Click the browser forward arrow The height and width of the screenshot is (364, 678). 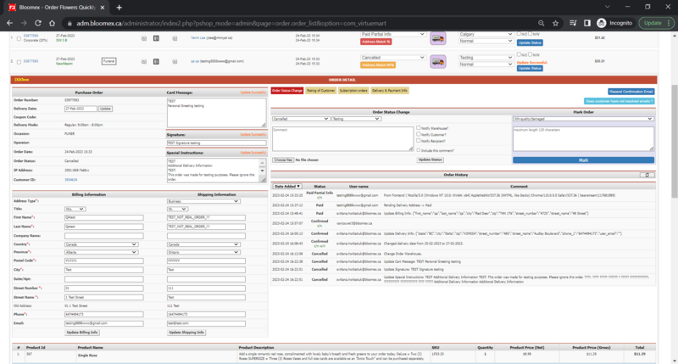[x=24, y=23]
